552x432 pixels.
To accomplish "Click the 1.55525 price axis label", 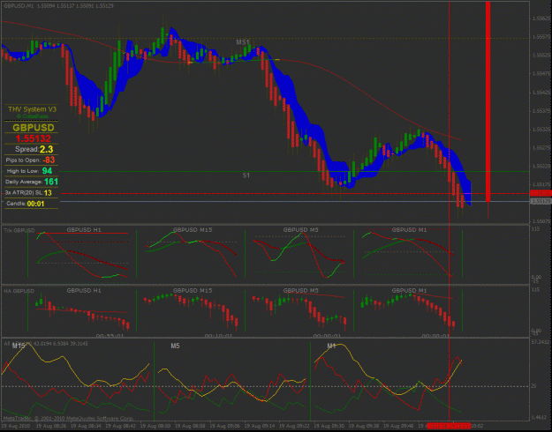I will [x=541, y=56].
